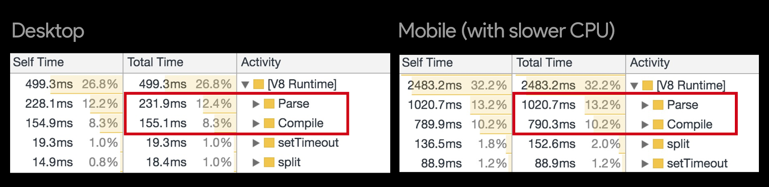Expand the Desktop Parse activity arrow
This screenshot has width=769, height=187.
tap(256, 104)
